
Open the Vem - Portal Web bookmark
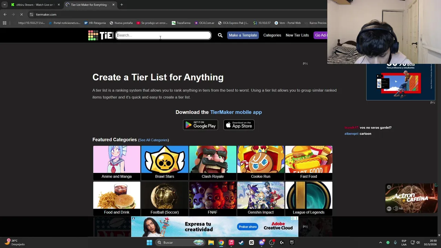pyautogui.click(x=288, y=23)
